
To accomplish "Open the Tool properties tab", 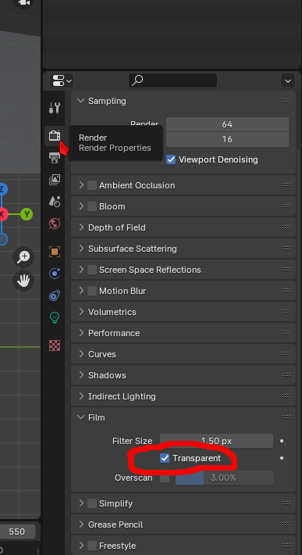I will (x=55, y=108).
